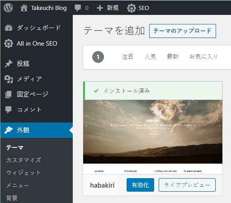
Task: Open 背景 submenu item
Action: pyautogui.click(x=12, y=198)
